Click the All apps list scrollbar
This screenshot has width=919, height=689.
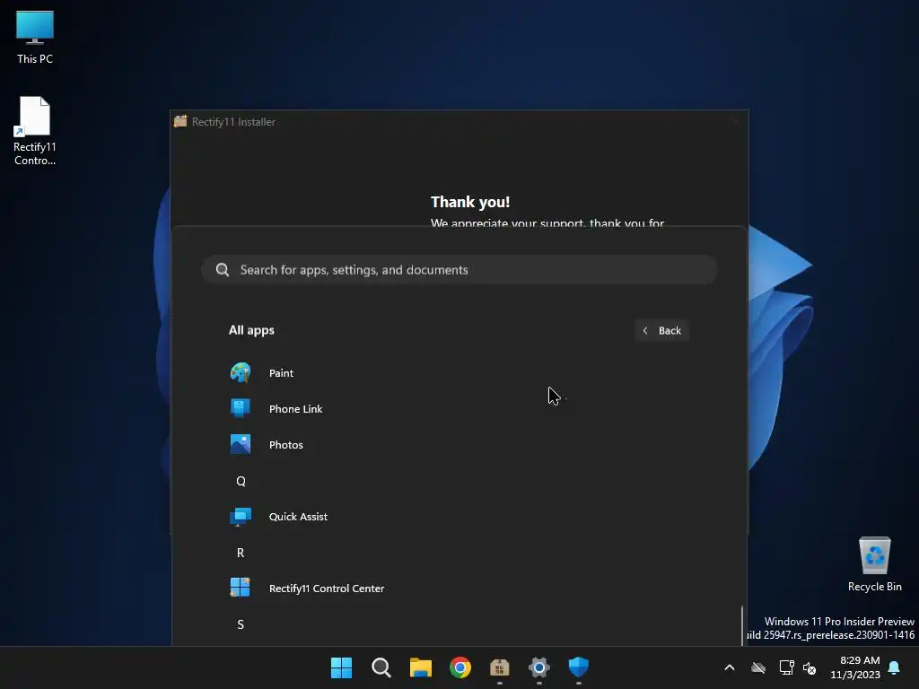tap(742, 625)
